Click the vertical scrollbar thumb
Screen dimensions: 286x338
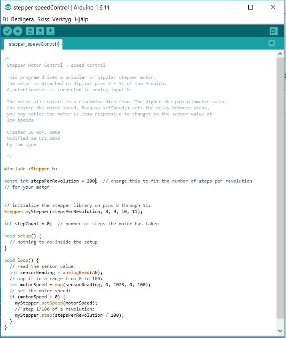(280, 188)
